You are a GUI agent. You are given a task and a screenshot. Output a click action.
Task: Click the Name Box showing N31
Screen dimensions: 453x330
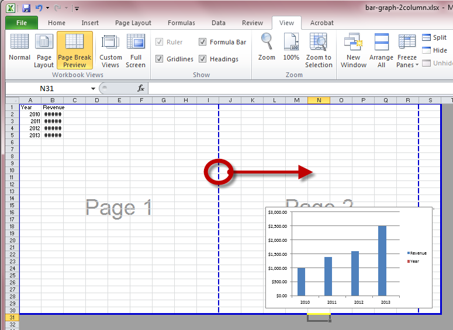[47, 88]
